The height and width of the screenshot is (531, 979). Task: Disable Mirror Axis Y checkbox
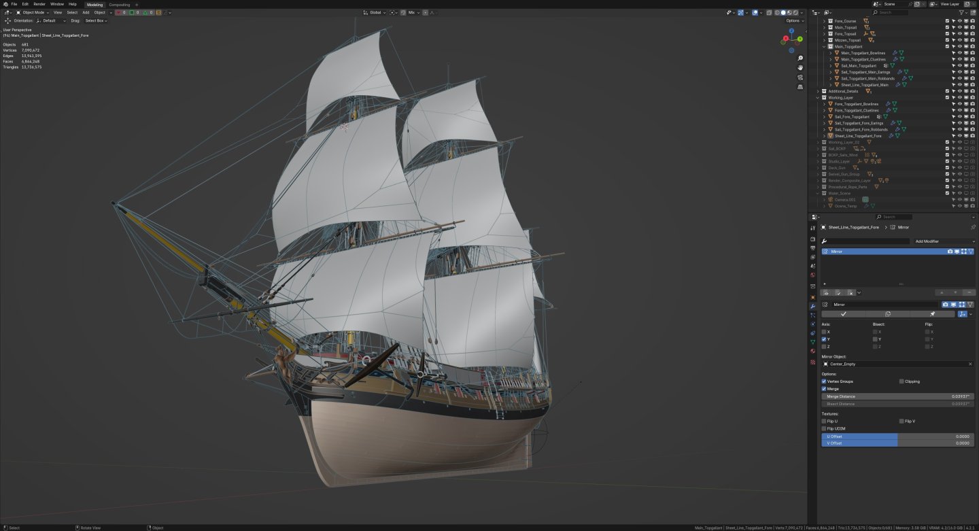(824, 339)
